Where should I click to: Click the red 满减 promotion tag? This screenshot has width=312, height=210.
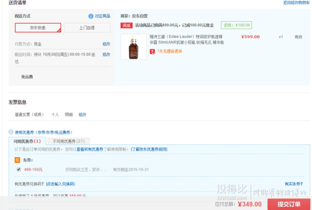pos(126,25)
